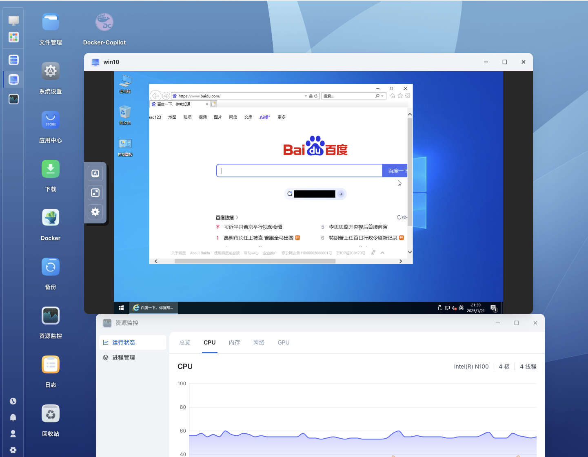The height and width of the screenshot is (457, 588).
Task: Open the gear settings icon at dock bottom
Action: [x=13, y=450]
